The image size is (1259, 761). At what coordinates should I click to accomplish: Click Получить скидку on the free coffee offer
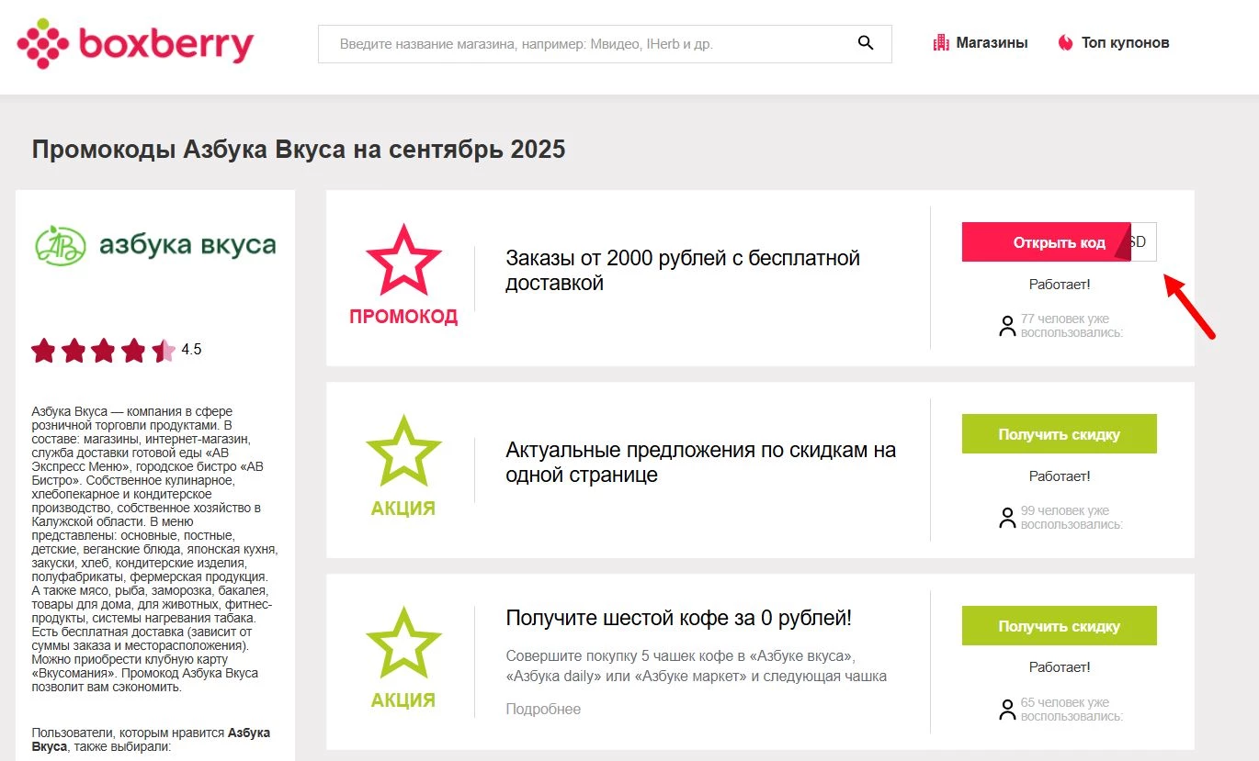pyautogui.click(x=1059, y=625)
